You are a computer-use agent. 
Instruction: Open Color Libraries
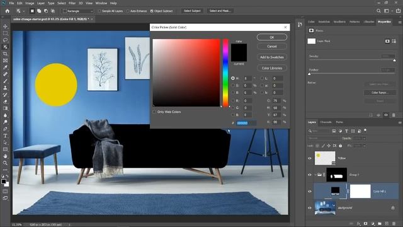click(x=272, y=68)
